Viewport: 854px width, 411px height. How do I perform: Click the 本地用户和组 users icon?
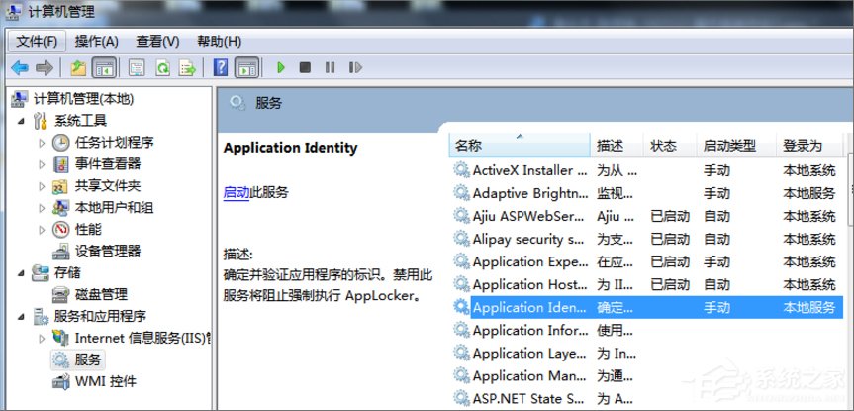pyautogui.click(x=61, y=208)
